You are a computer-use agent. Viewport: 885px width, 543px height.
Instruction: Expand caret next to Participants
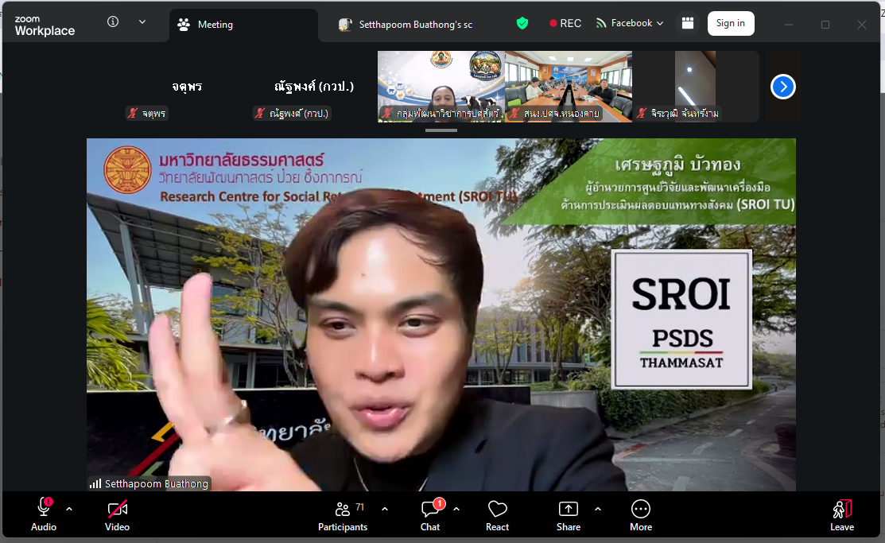(x=385, y=509)
